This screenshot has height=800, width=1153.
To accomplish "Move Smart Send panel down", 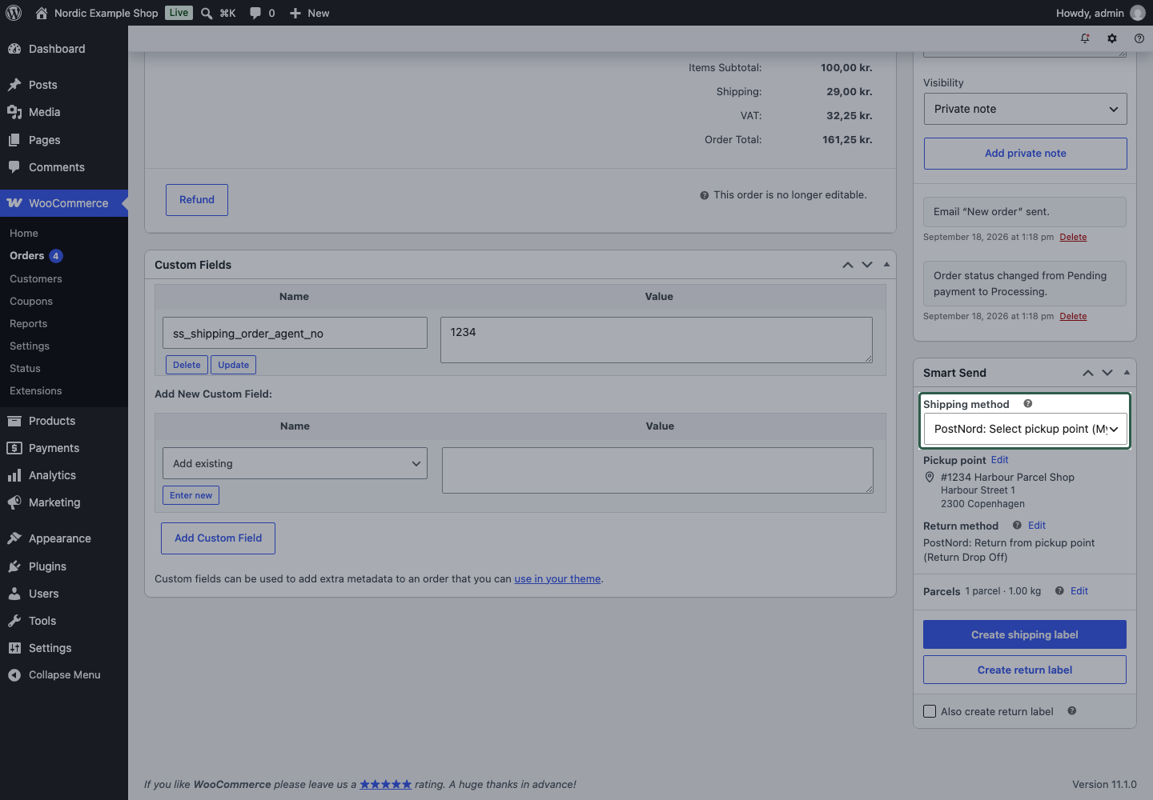I will [1107, 373].
